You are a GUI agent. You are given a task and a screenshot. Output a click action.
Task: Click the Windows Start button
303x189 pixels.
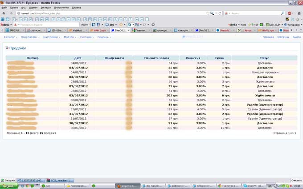8,185
